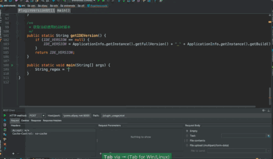Click the return IDE_VERSION statement
The width and height of the screenshot is (273, 159).
[x=55, y=52]
